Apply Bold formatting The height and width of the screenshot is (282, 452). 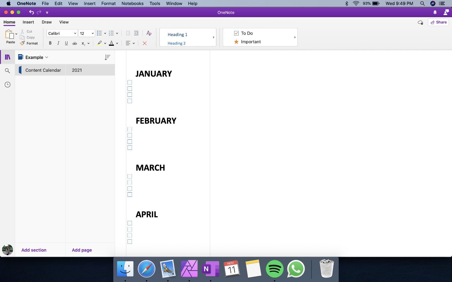pyautogui.click(x=50, y=43)
